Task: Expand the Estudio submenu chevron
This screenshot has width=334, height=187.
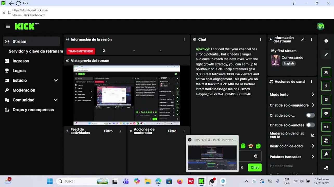Action: pyautogui.click(x=56, y=81)
